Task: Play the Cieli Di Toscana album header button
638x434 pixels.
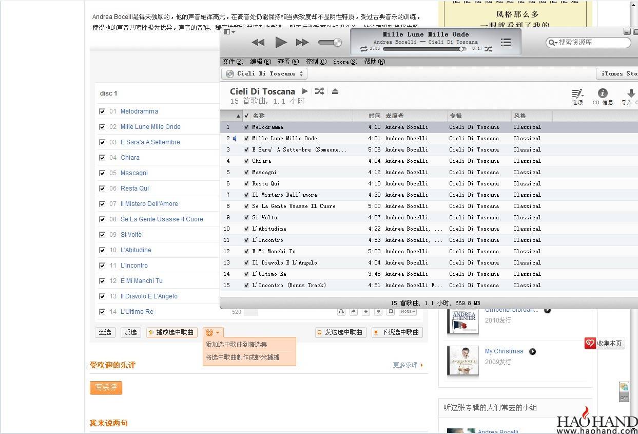Action: tap(305, 91)
